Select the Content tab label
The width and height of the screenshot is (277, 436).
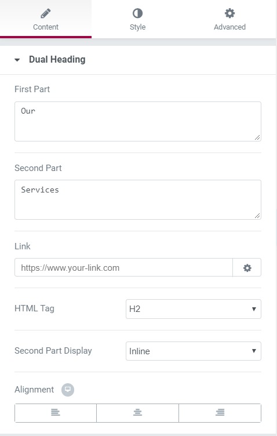pyautogui.click(x=46, y=27)
